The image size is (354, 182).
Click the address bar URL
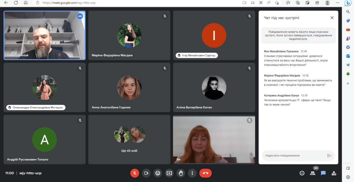click(x=69, y=3)
